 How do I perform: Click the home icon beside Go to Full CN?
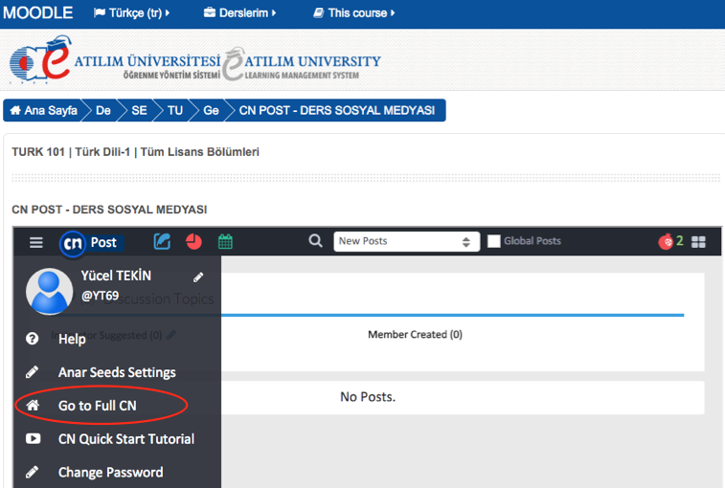pos(33,406)
